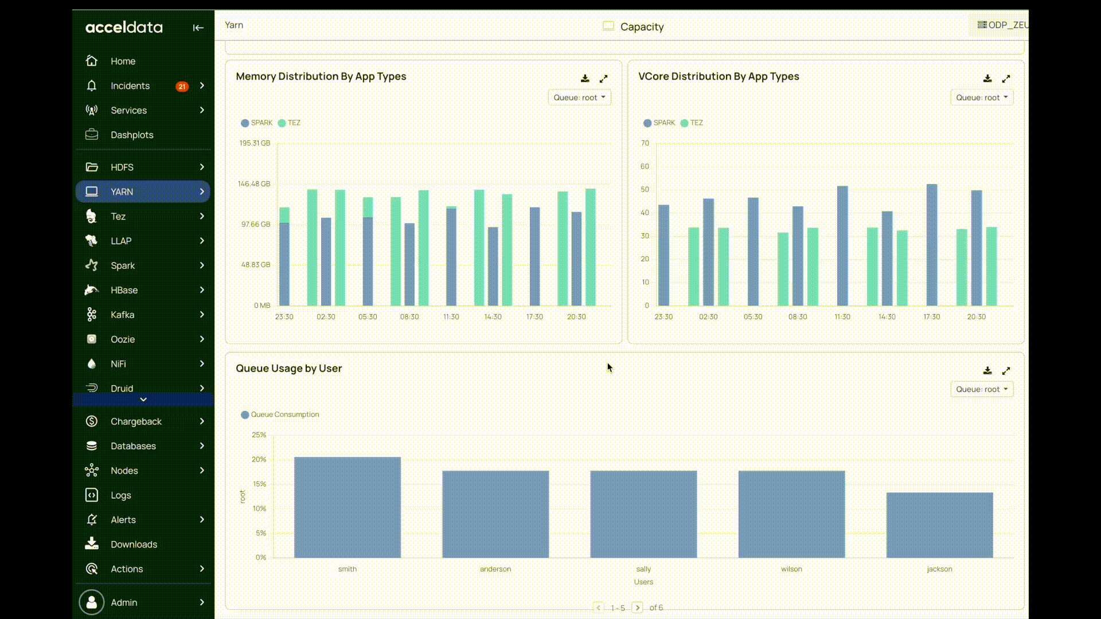This screenshot has width=1101, height=619.
Task: Download the Memory Distribution chart
Action: coord(585,79)
